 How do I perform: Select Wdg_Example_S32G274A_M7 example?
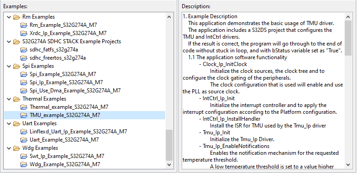65,164
